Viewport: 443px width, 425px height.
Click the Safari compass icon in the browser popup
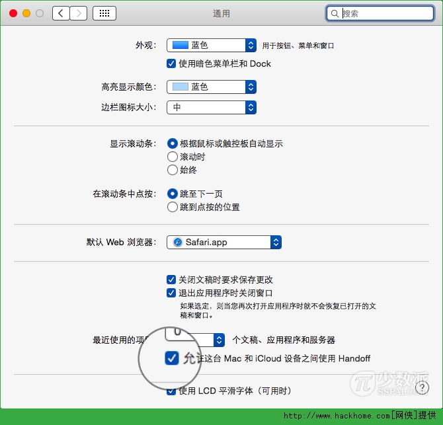pyautogui.click(x=178, y=243)
